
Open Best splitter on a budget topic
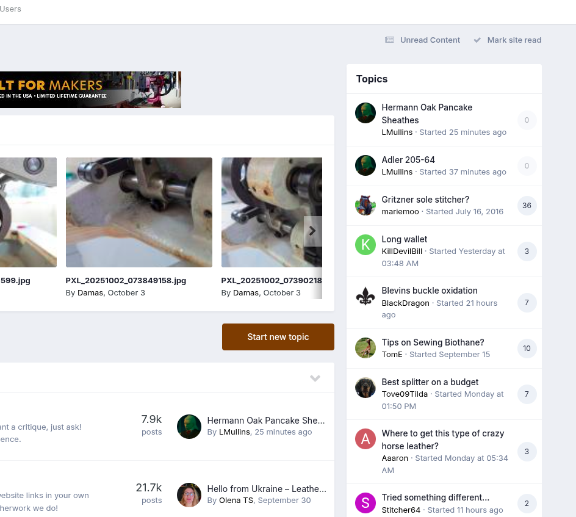tap(430, 382)
